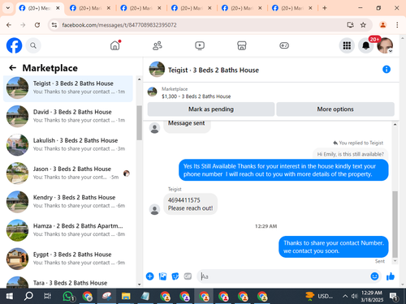Click the Teigist conversation header title
406x304 pixels.
[214, 71]
